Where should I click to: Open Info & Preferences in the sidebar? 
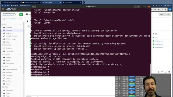[12, 36]
